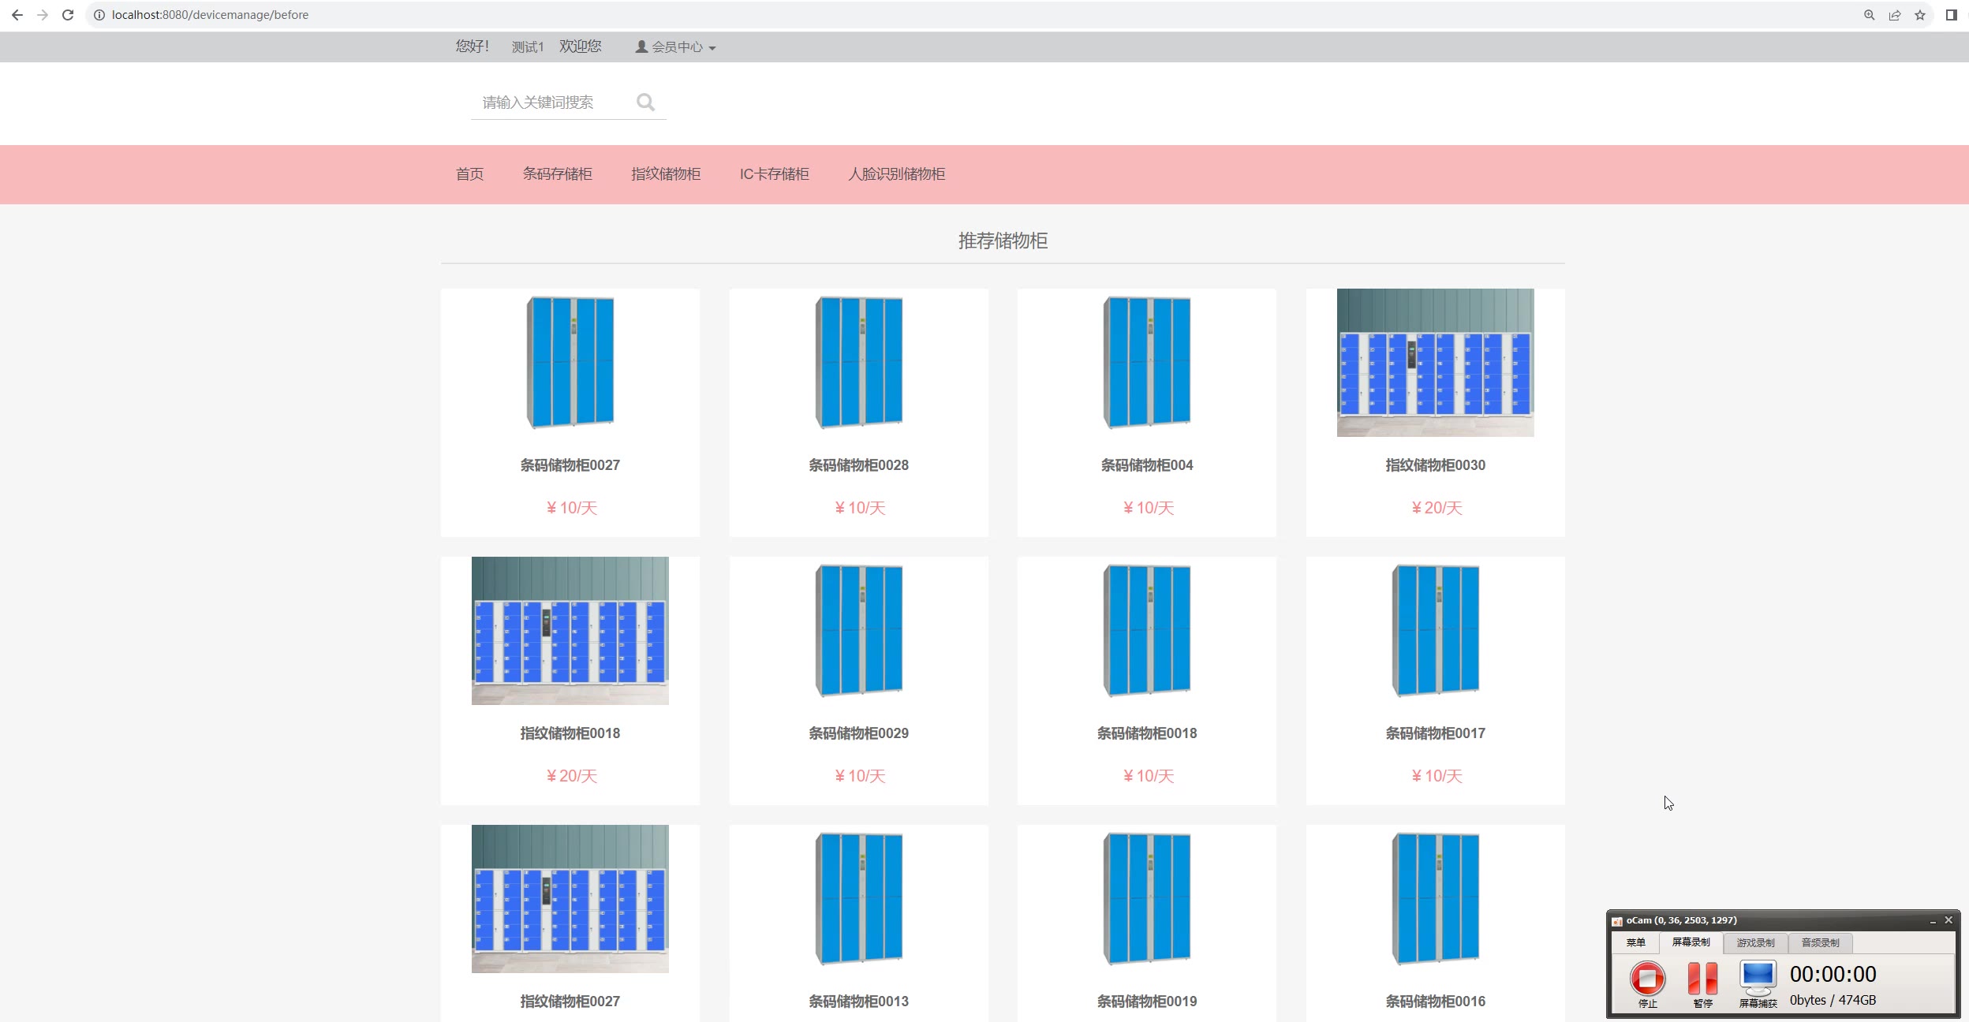Click the keyword search input field
The height and width of the screenshot is (1022, 1969).
[552, 103]
